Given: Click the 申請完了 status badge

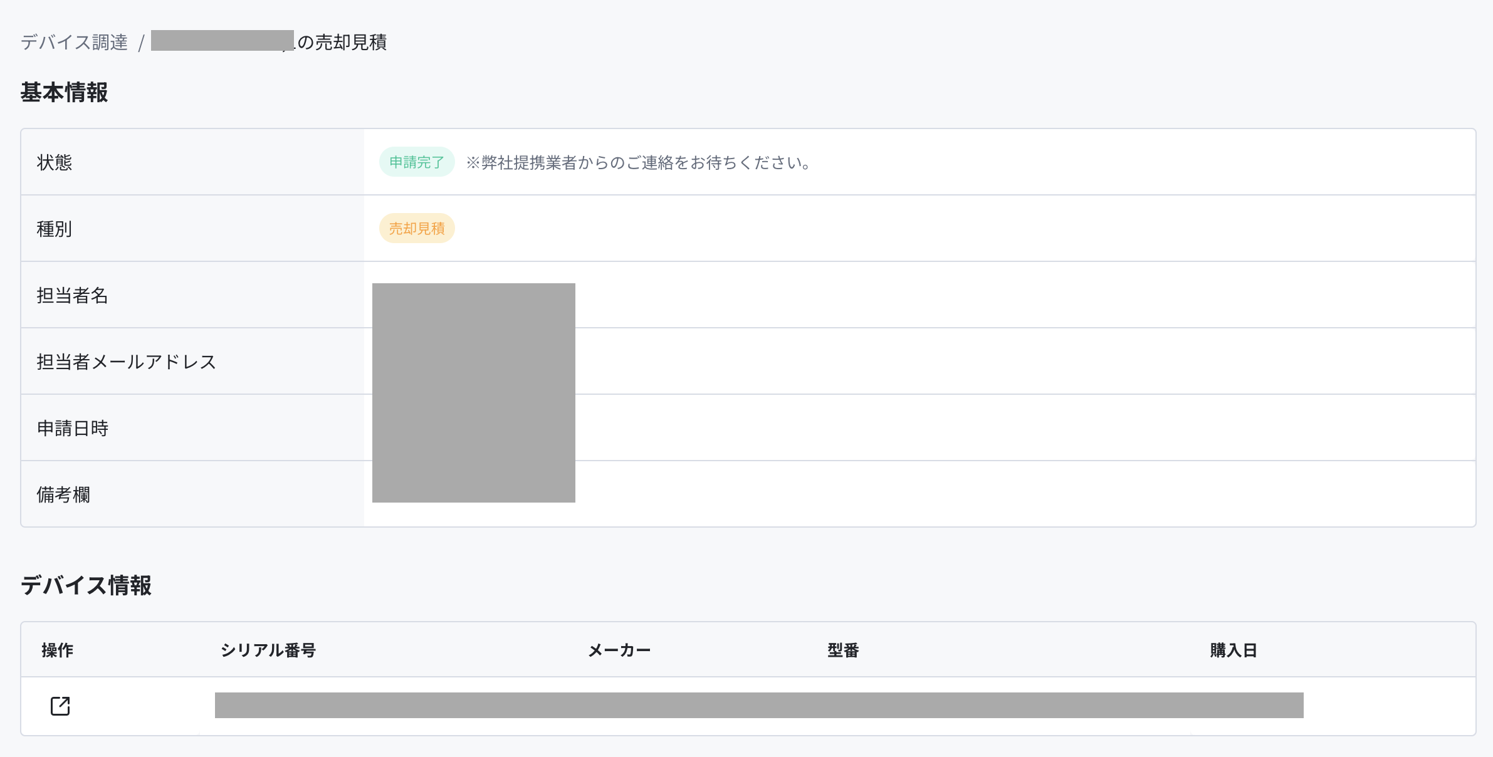Looking at the screenshot, I should click(x=417, y=162).
